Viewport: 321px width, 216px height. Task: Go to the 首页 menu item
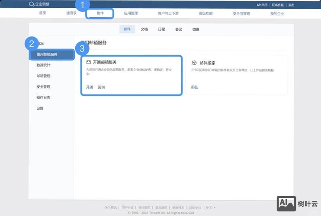pyautogui.click(x=42, y=13)
